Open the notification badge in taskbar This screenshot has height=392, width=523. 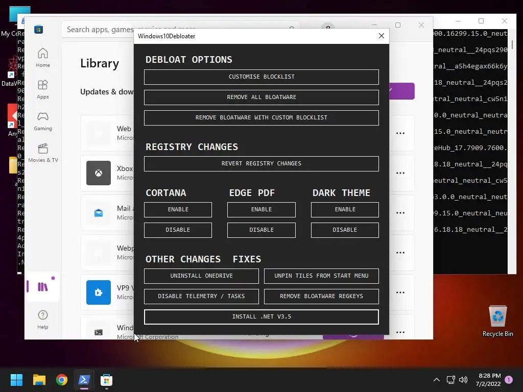(509, 380)
